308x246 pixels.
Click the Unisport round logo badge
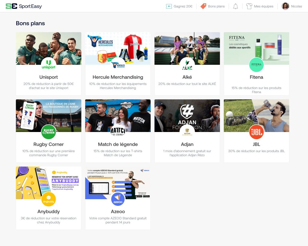click(x=48, y=64)
